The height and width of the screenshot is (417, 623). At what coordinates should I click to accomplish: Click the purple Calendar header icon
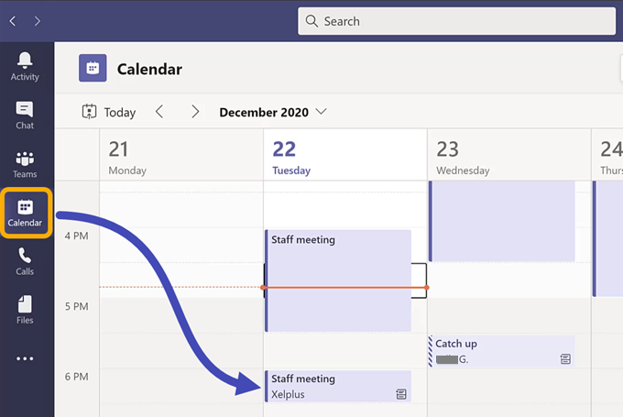pyautogui.click(x=93, y=68)
